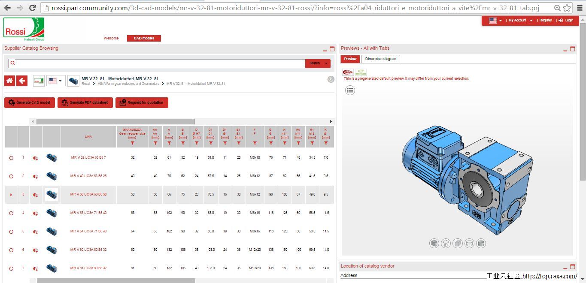Select radio button for row 1 MR V 32
Screen dimensions: 586x283
[x=11, y=158]
